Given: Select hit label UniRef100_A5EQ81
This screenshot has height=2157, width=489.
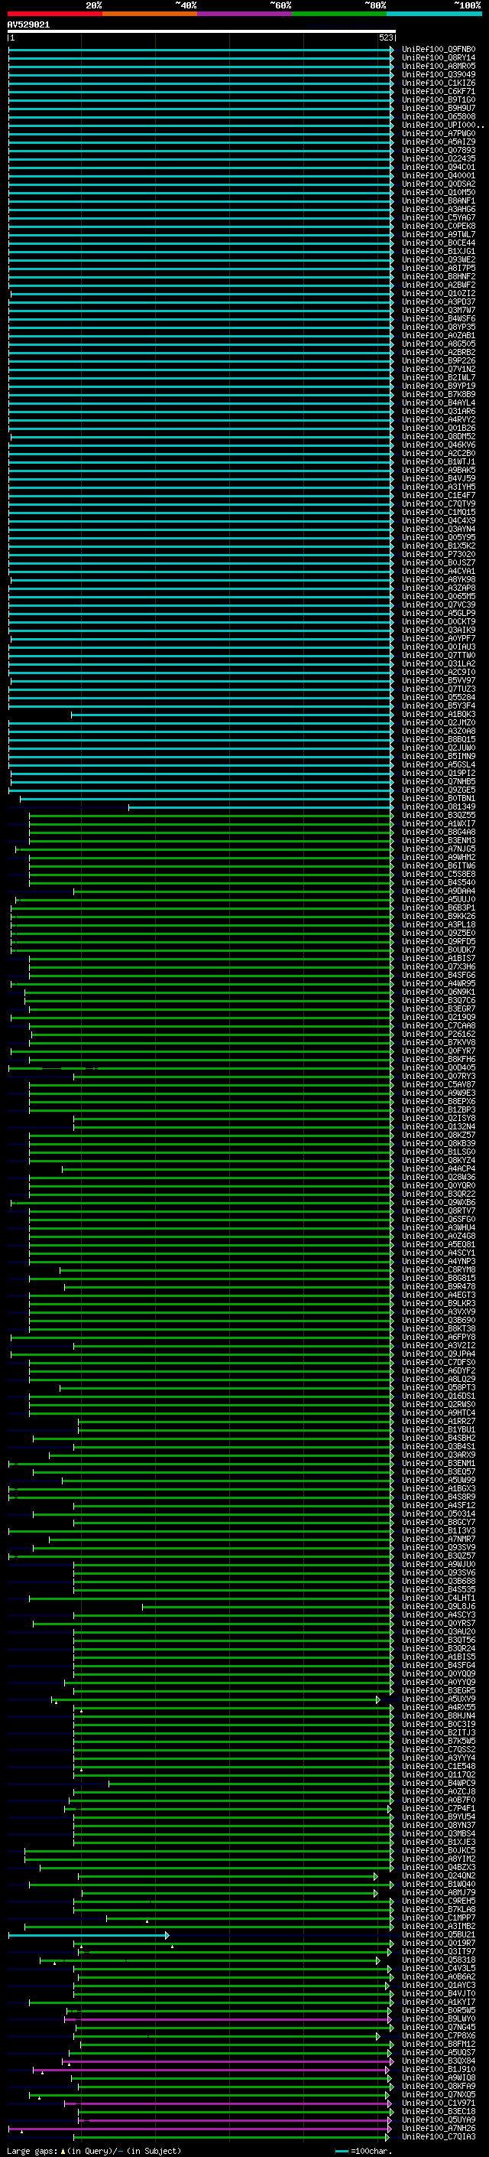Looking at the screenshot, I should 439,1244.
